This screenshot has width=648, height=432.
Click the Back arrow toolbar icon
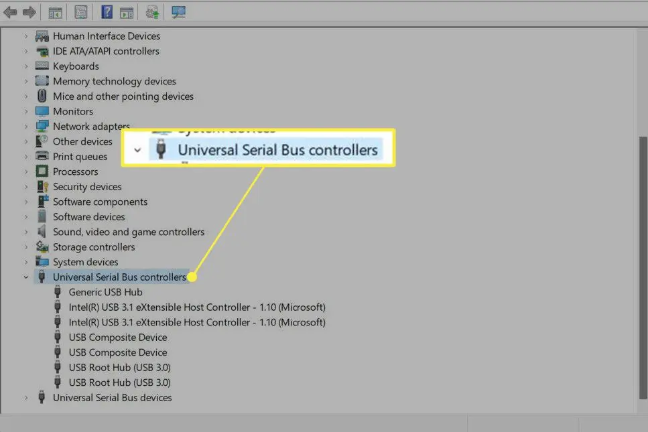click(x=10, y=12)
